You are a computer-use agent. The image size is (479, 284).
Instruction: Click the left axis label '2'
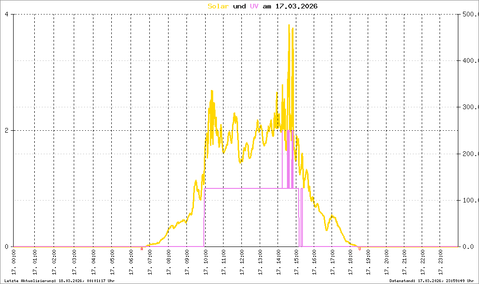click(x=7, y=130)
